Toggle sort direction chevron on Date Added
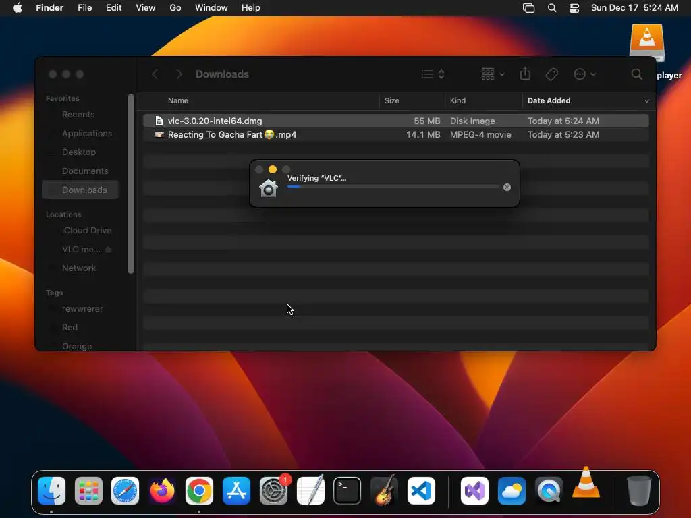This screenshot has width=691, height=518. pos(646,101)
